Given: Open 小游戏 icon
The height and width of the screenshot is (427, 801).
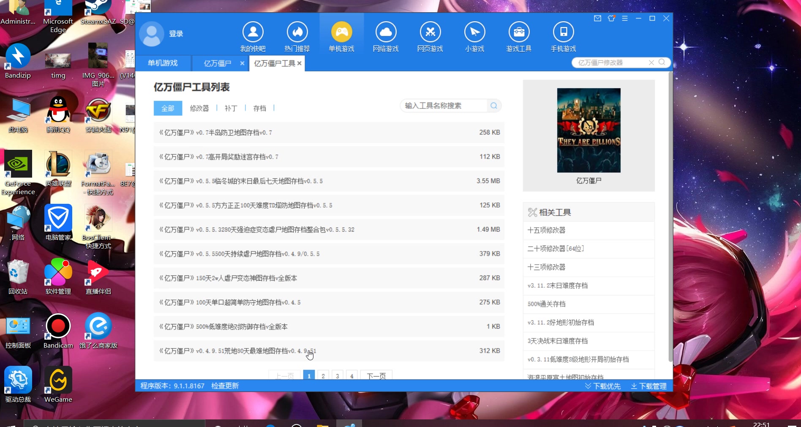Looking at the screenshot, I should tap(474, 32).
